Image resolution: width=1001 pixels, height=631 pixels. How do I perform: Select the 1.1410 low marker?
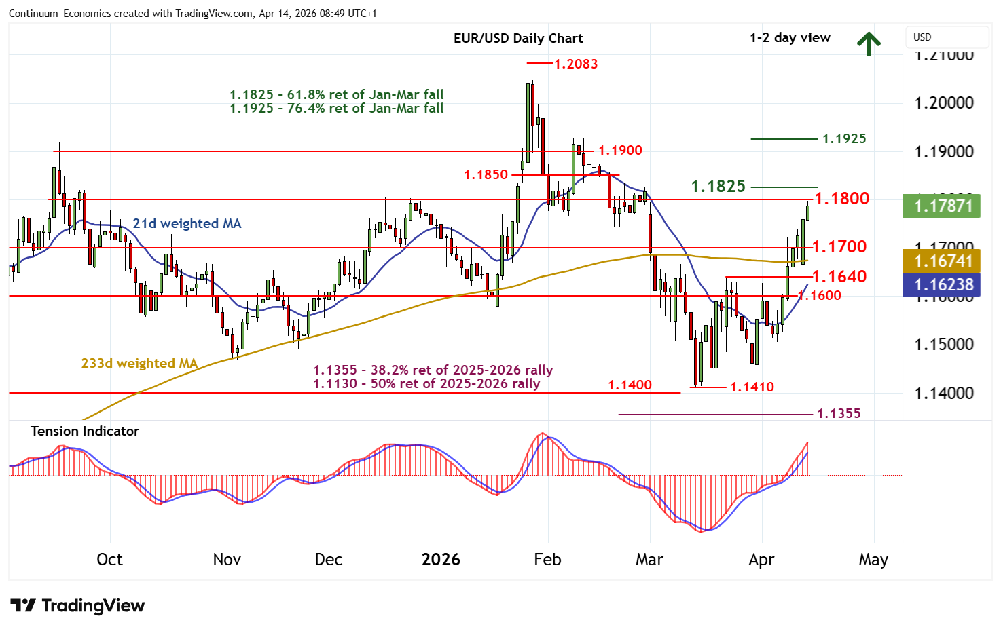pyautogui.click(x=751, y=387)
